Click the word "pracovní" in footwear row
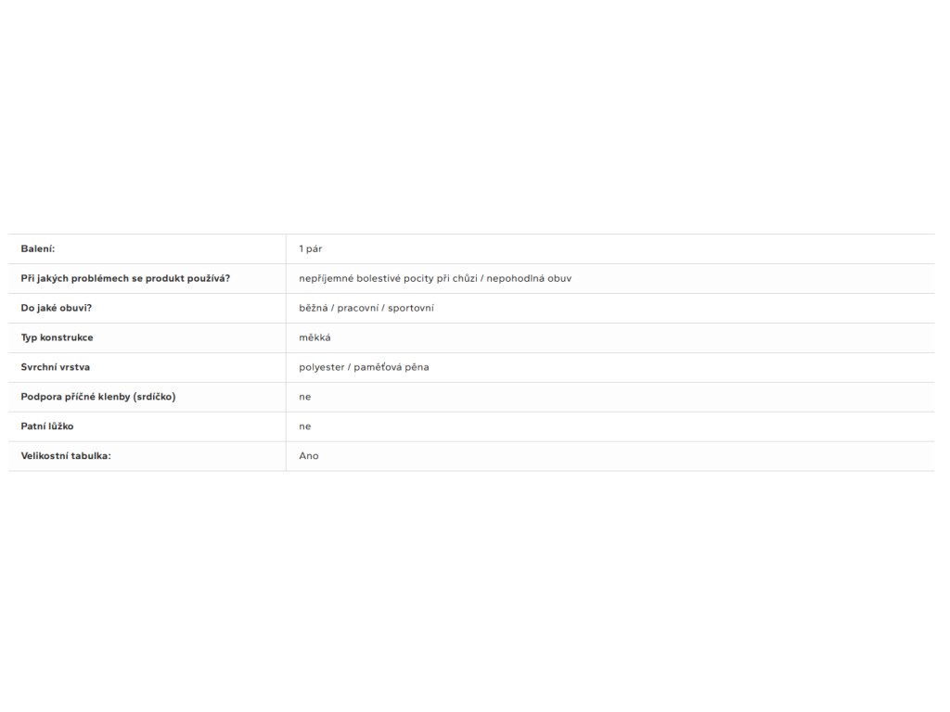Viewport: 950px width, 712px height. (356, 308)
